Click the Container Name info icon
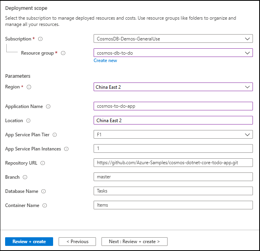 point(44,205)
